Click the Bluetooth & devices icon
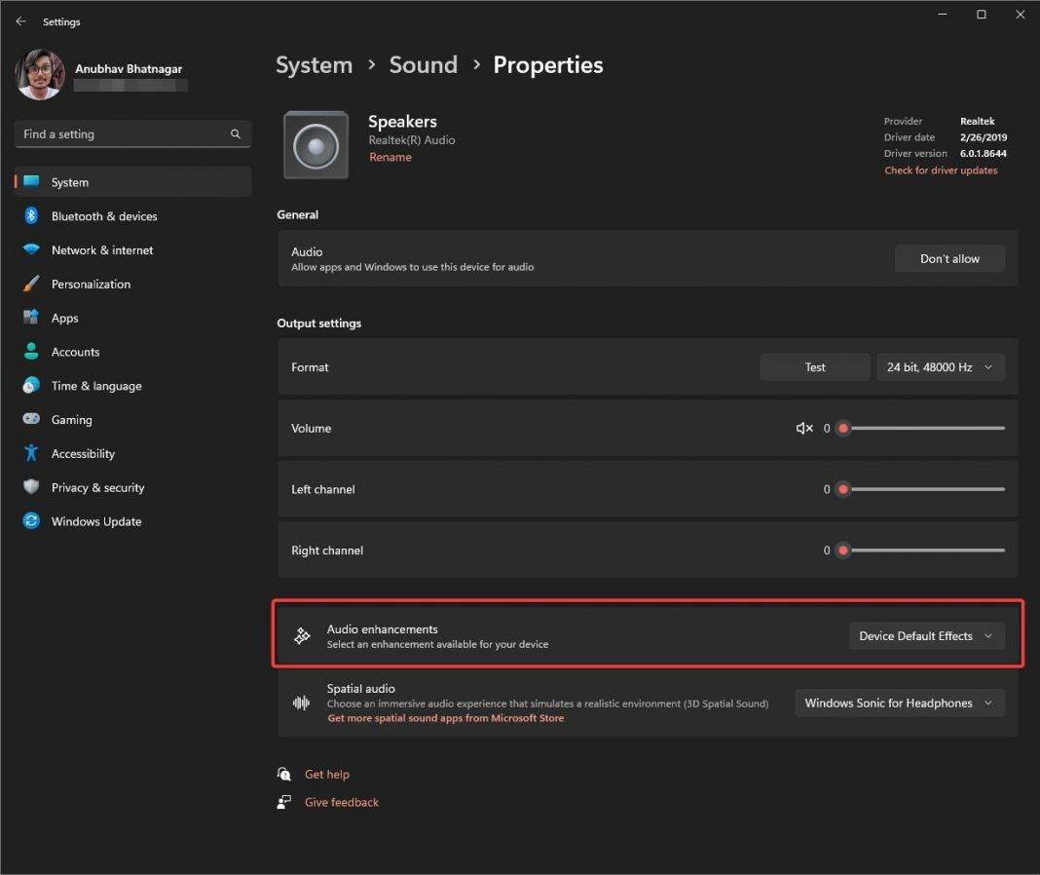The height and width of the screenshot is (875, 1040). (x=30, y=215)
